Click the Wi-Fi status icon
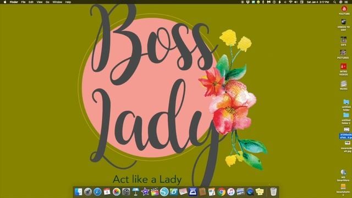352x198 pixels. (290, 2)
